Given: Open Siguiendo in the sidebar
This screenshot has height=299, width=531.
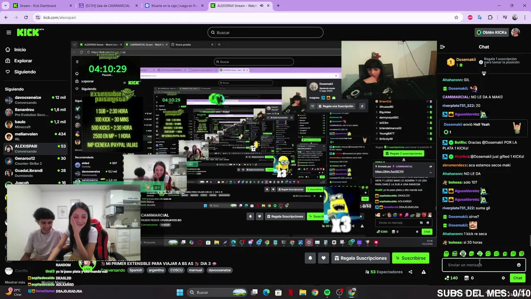Looking at the screenshot, I should (20, 72).
